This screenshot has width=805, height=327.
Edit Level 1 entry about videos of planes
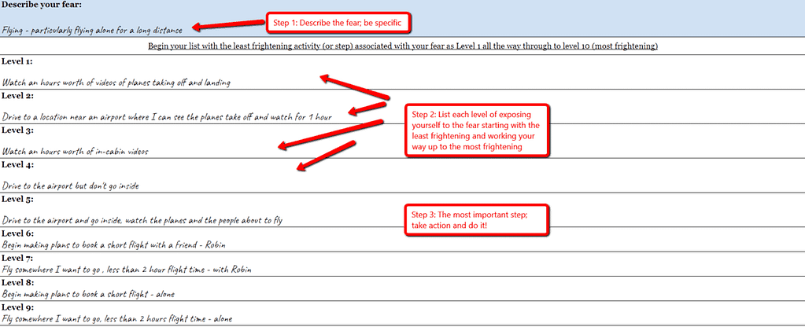(x=116, y=82)
